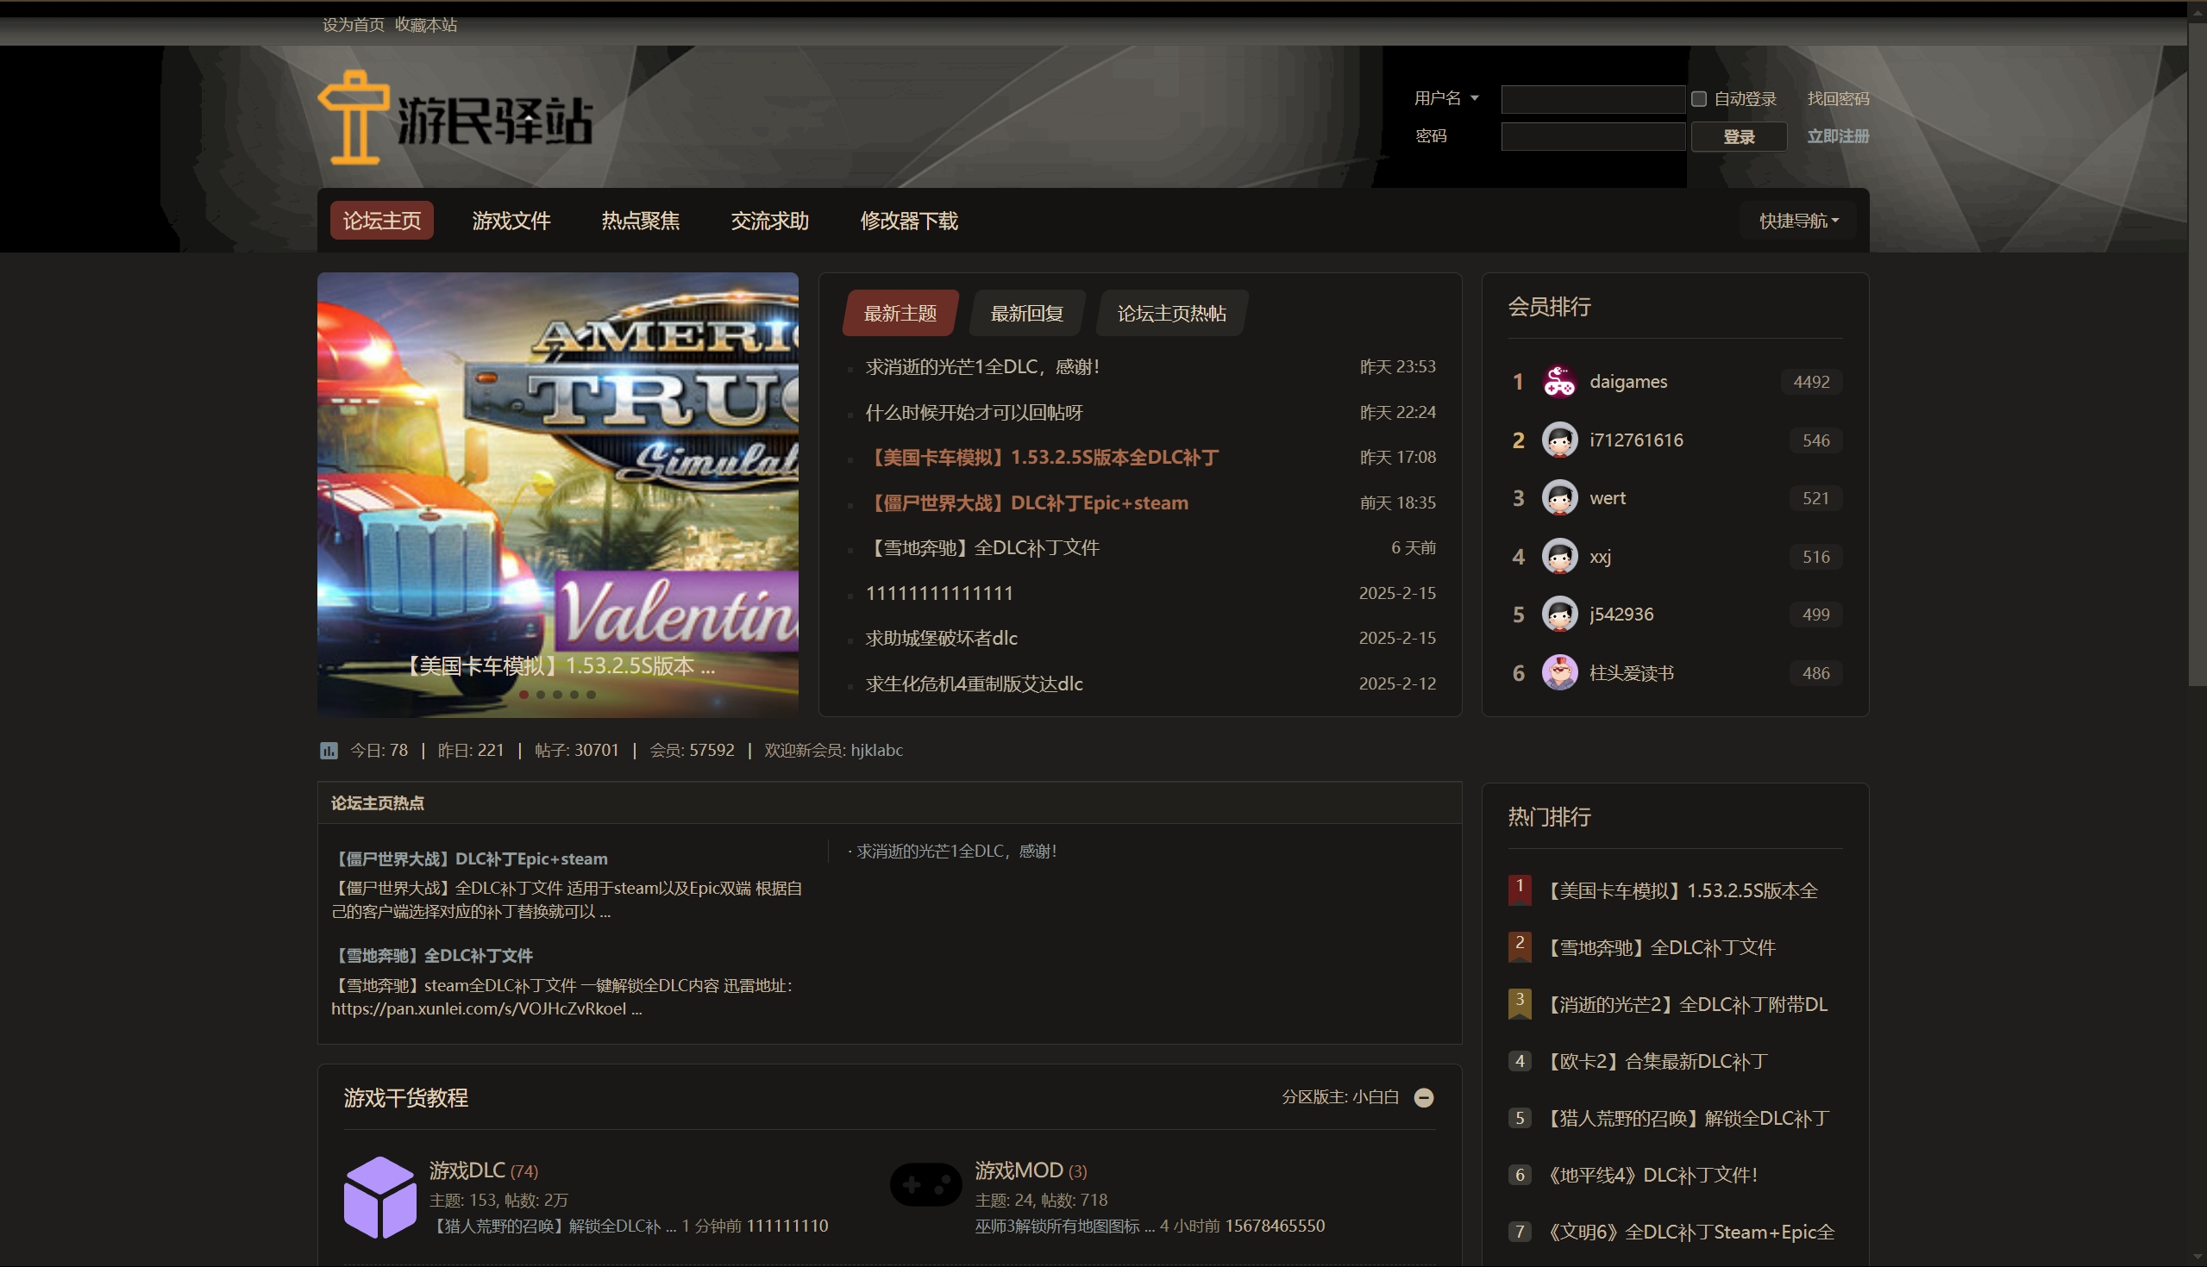Open 修改器下载 navigation menu item

(908, 221)
